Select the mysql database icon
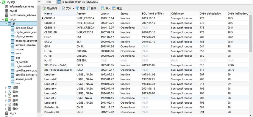Viewport: 253px width, 117px height. (x=7, y=11)
